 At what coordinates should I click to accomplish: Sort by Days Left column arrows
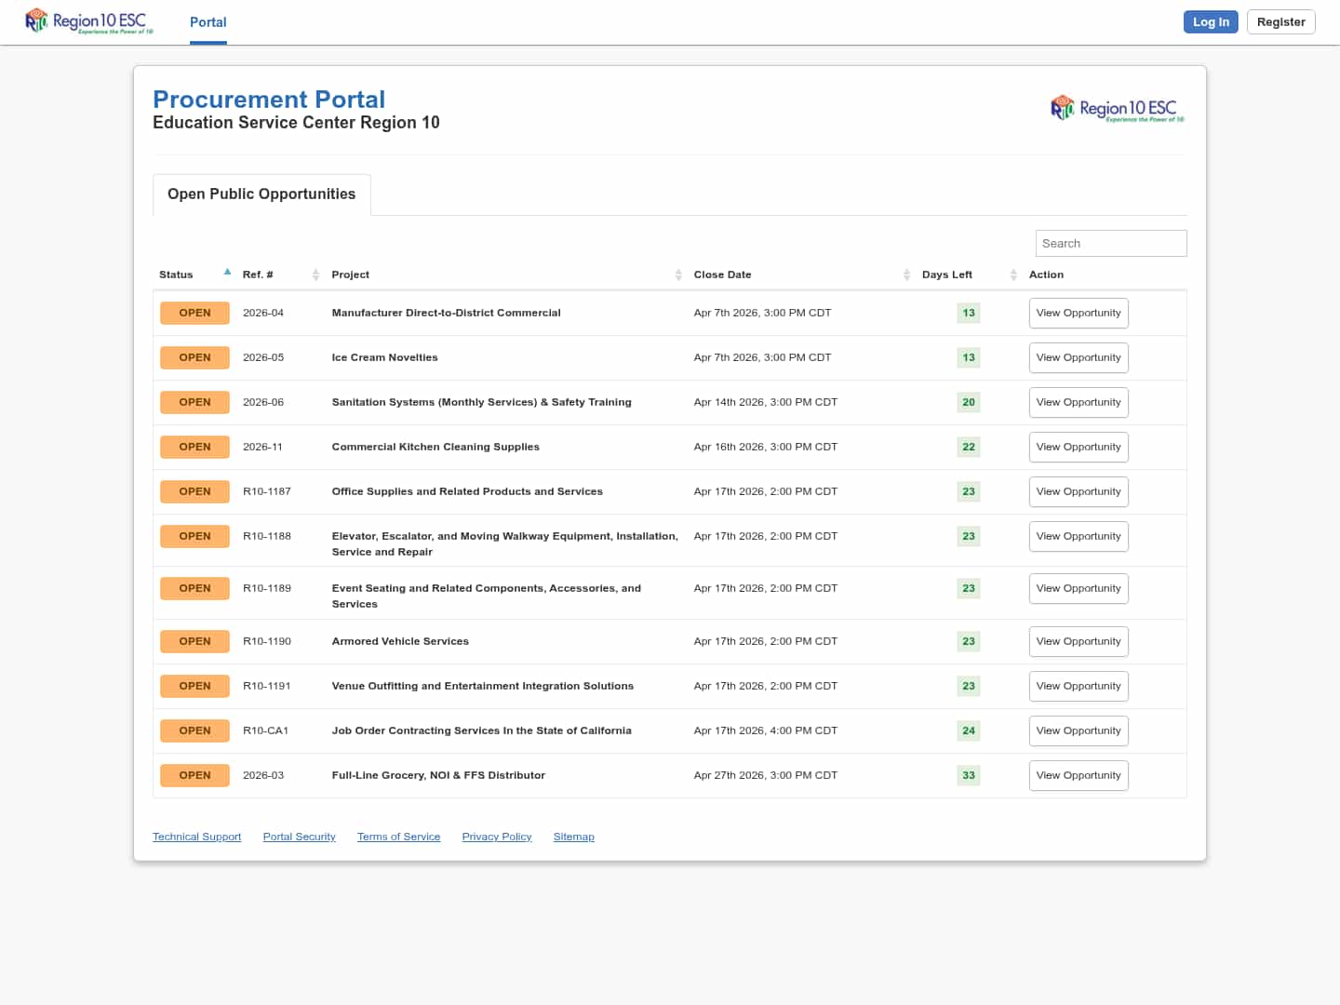1013,275
